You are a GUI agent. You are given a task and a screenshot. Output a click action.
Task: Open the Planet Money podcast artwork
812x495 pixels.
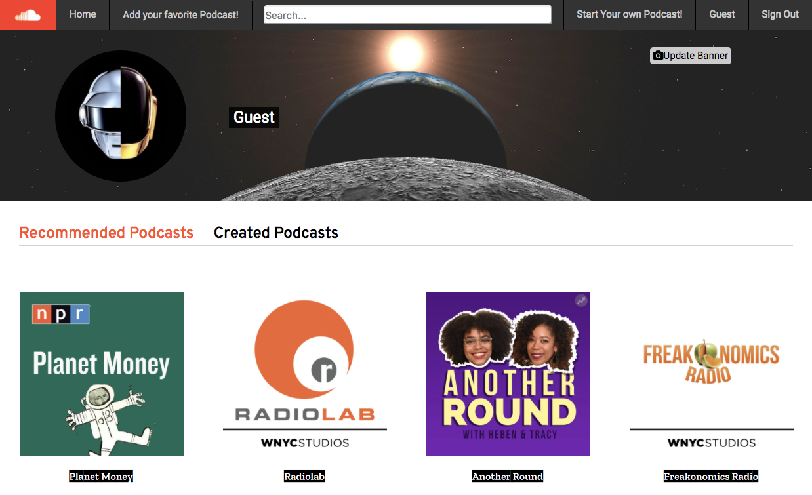click(102, 374)
